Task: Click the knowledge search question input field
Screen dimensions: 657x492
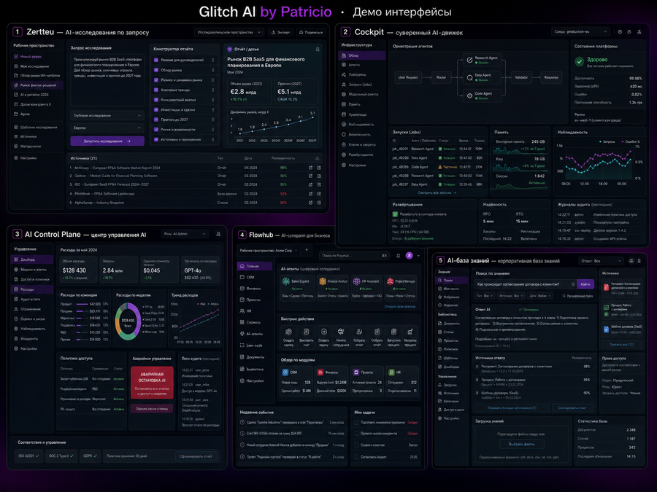Action: click(526, 284)
